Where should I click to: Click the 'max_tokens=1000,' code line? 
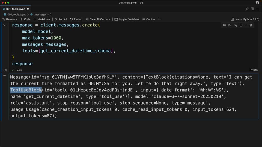pos(43,38)
